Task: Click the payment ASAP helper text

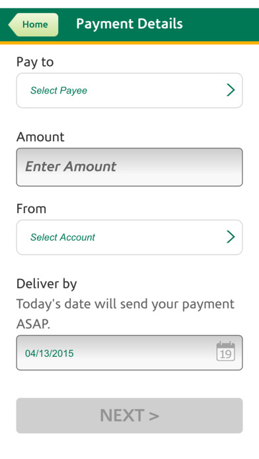Action: (x=126, y=314)
